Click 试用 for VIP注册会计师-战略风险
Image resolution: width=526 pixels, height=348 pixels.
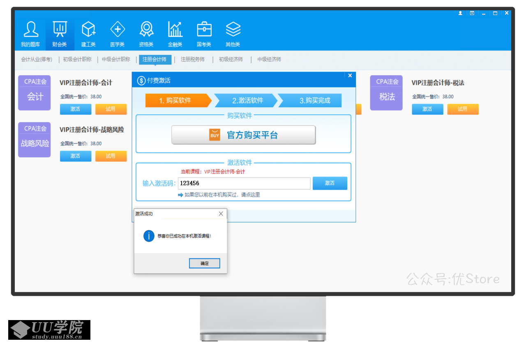pyautogui.click(x=111, y=156)
